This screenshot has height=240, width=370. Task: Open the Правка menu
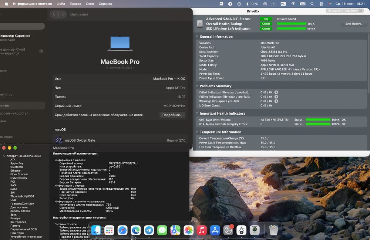click(x=75, y=4)
